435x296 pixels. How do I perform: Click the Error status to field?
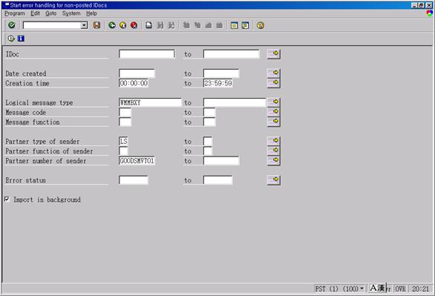218,180
